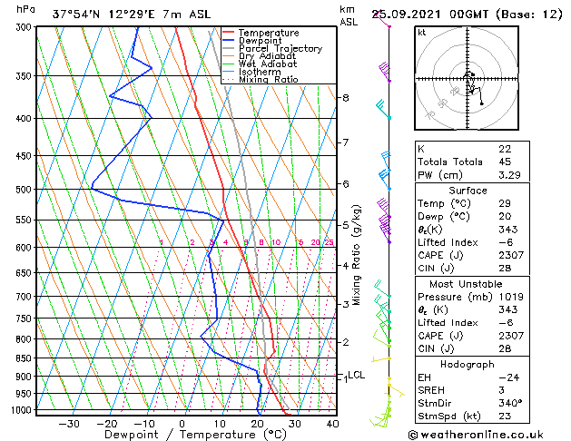Click the yellow wind barb near 850 hPa

pos(381,359)
